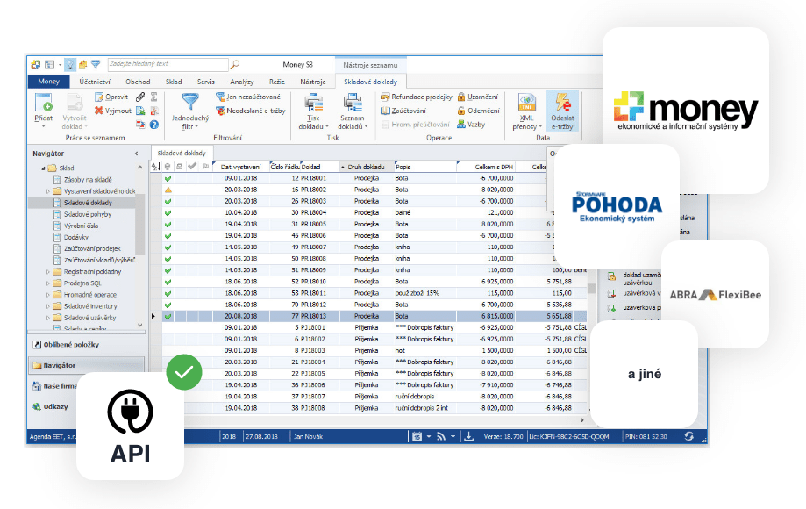Open Skladové pohyby in the tree
The width and height of the screenshot is (806, 509).
(82, 214)
